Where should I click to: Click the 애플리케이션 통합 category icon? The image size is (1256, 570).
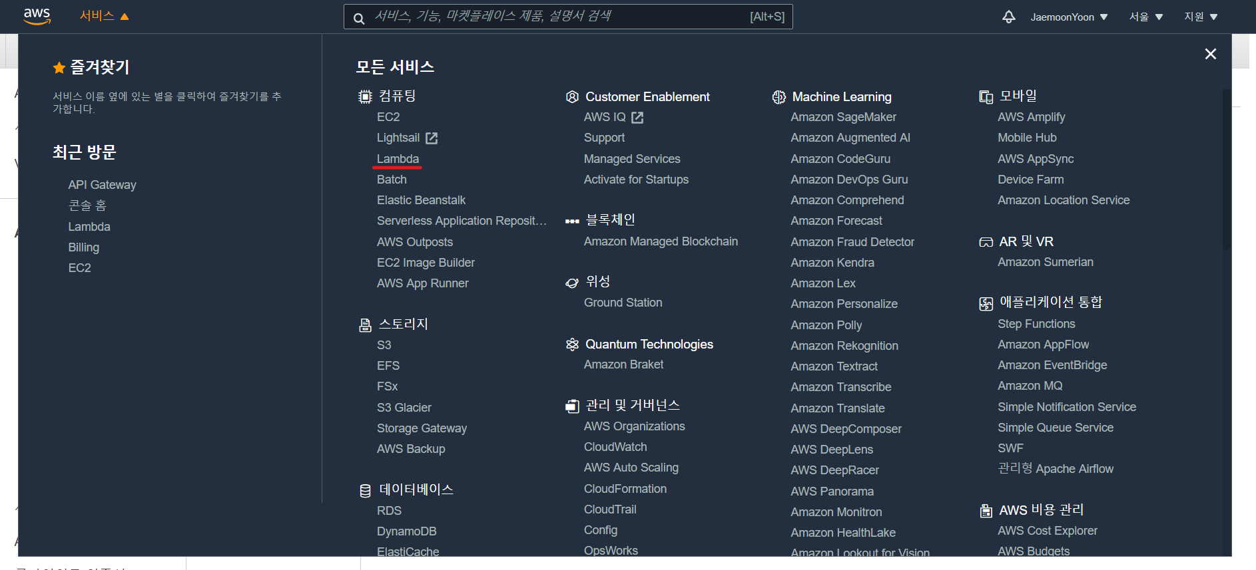coord(986,304)
